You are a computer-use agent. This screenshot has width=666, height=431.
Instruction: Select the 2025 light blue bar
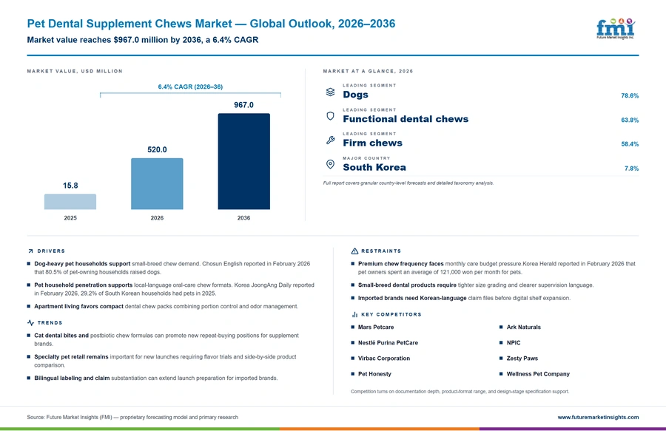(x=70, y=202)
